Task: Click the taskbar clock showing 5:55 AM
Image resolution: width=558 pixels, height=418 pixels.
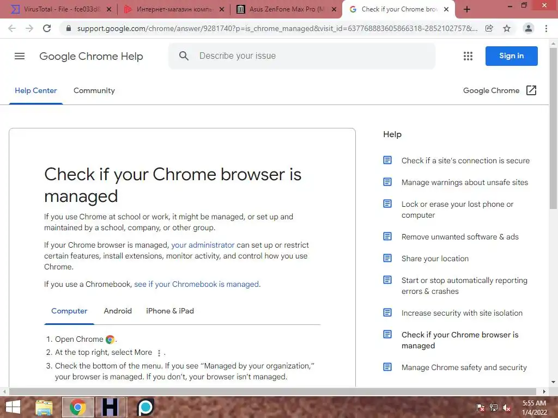Action: [x=534, y=408]
